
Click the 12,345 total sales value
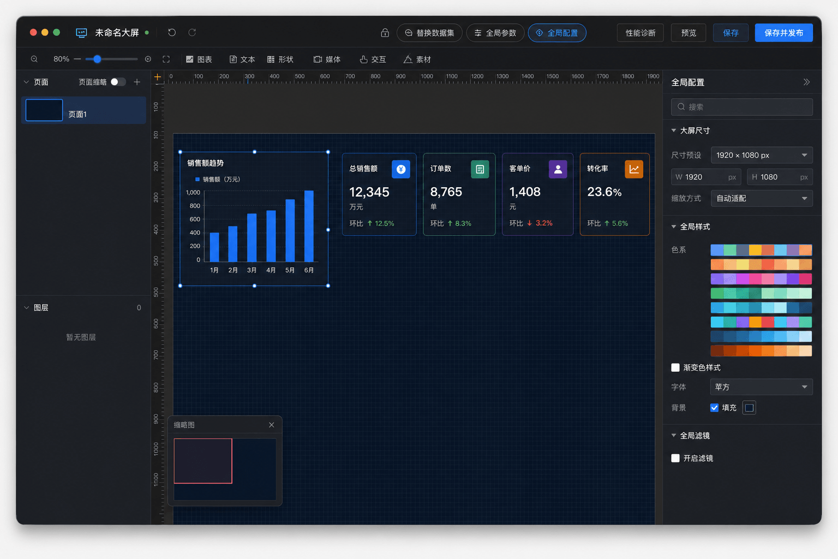pyautogui.click(x=369, y=192)
